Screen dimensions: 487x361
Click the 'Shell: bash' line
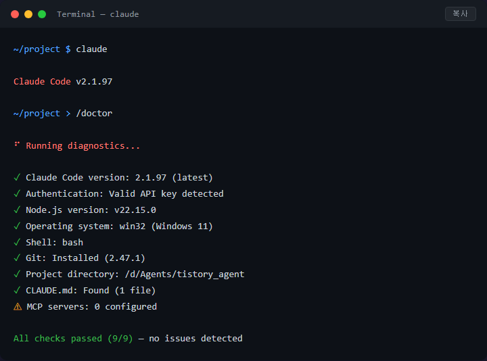coord(54,242)
